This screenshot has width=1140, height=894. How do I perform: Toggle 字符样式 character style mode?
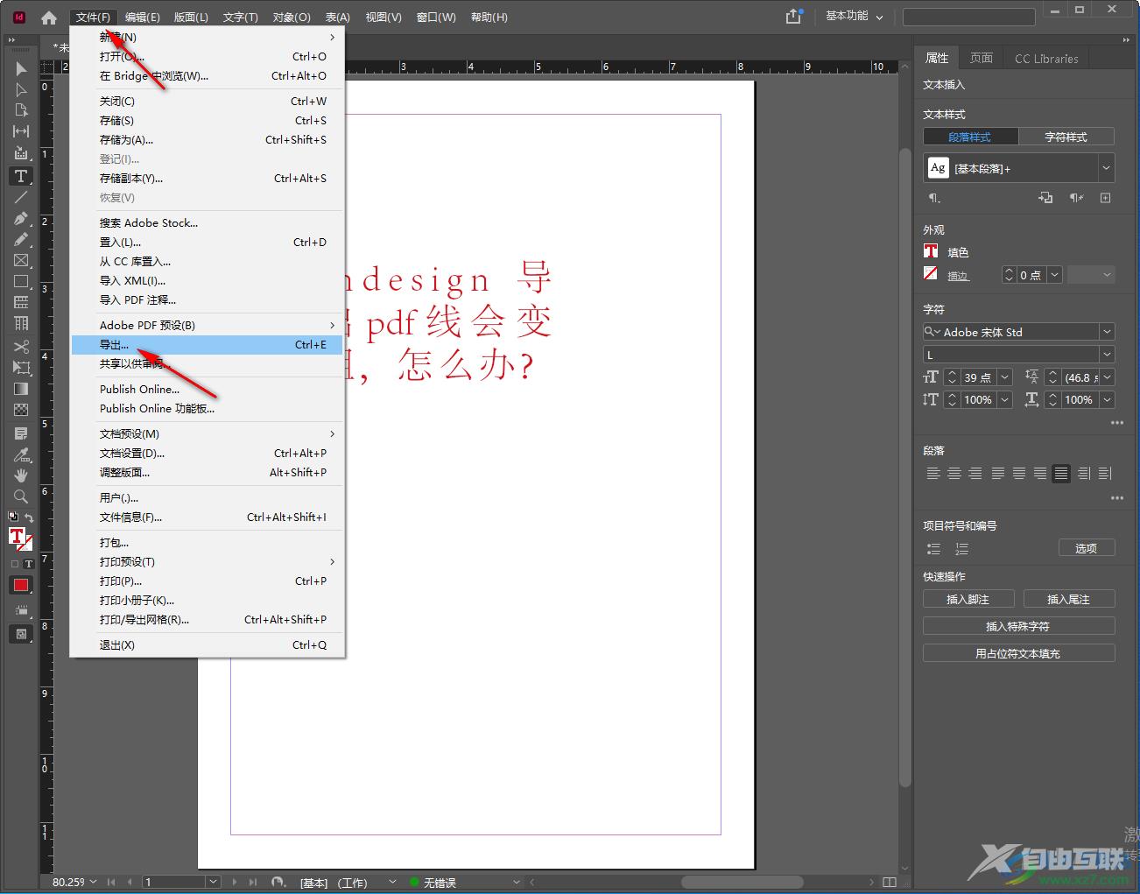pyautogui.click(x=1066, y=137)
